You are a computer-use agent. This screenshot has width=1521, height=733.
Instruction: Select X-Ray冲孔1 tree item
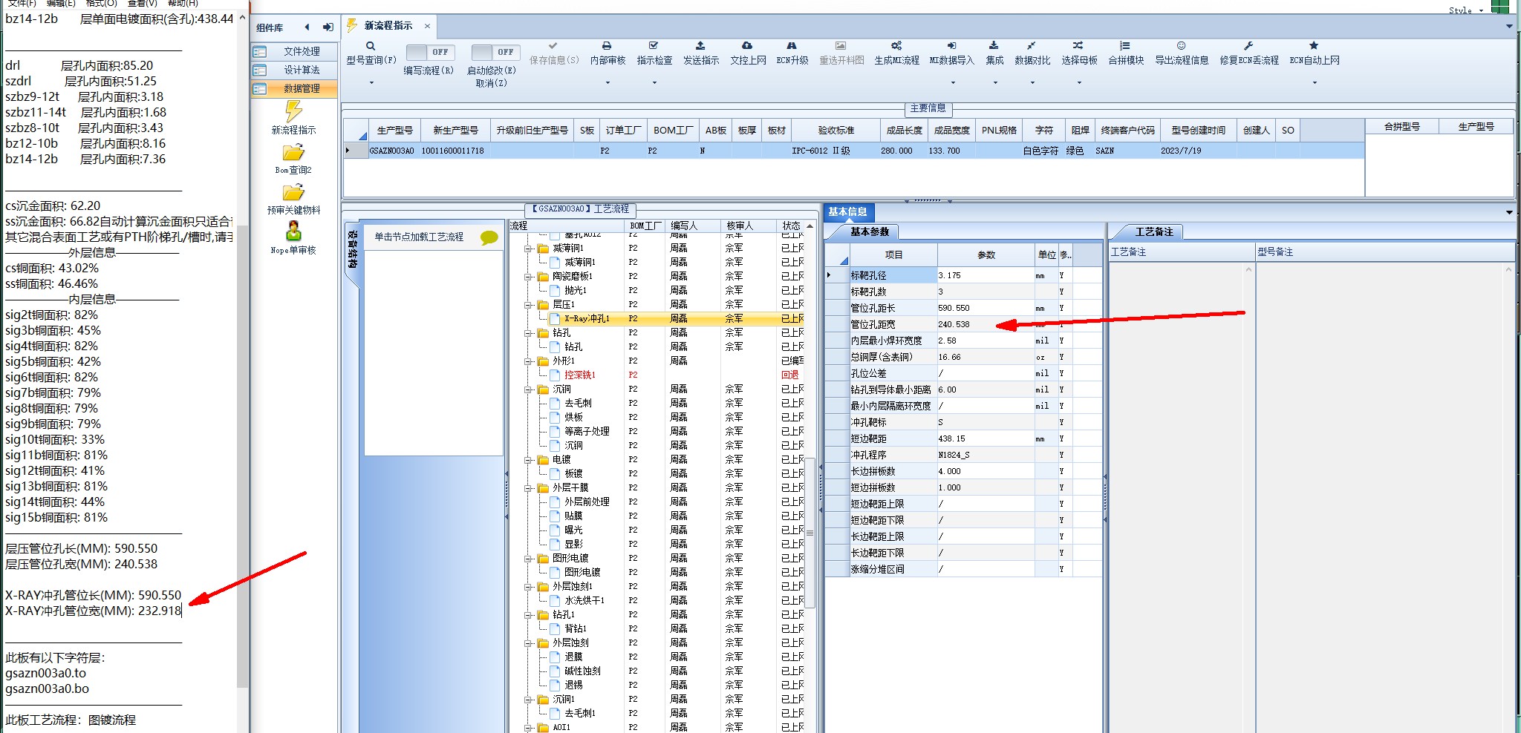[587, 319]
